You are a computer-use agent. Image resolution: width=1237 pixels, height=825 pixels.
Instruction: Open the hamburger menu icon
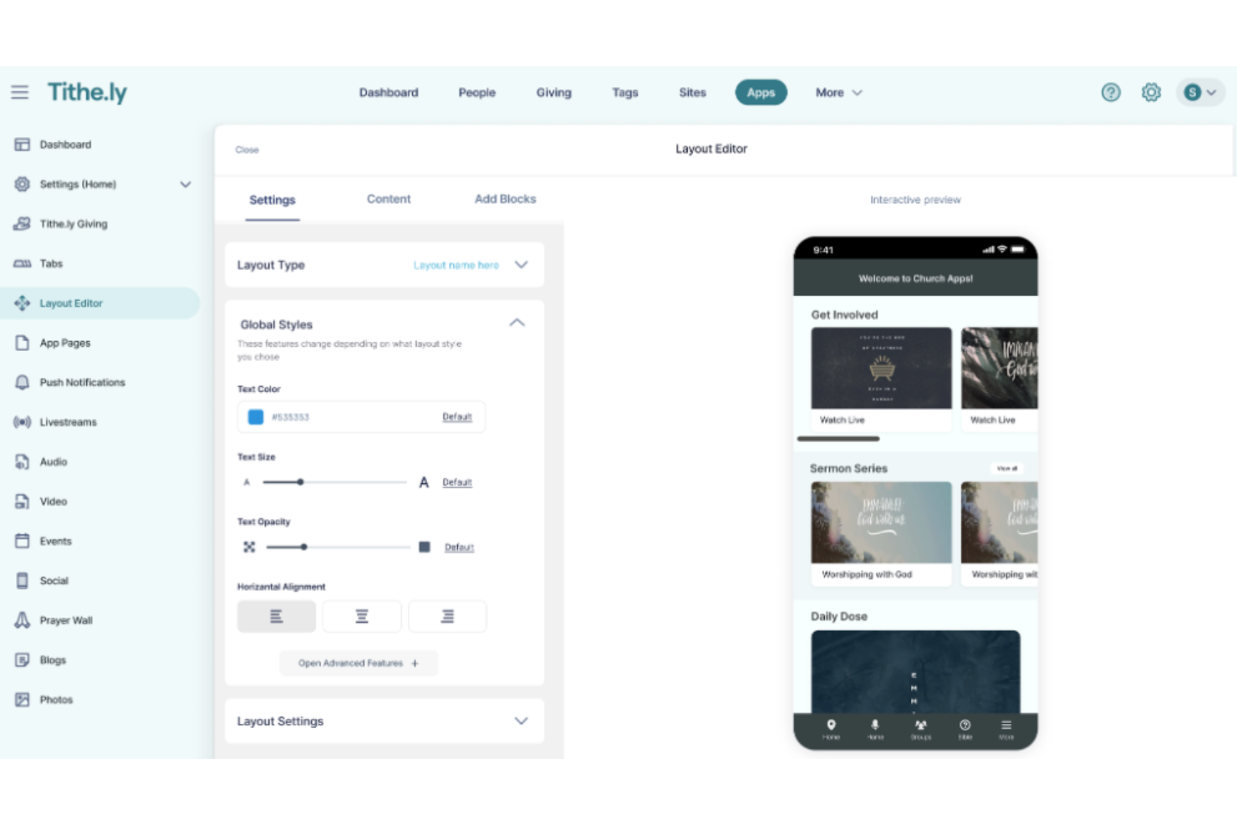pos(19,92)
